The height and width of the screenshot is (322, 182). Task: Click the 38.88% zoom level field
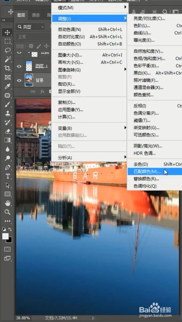coord(23,318)
